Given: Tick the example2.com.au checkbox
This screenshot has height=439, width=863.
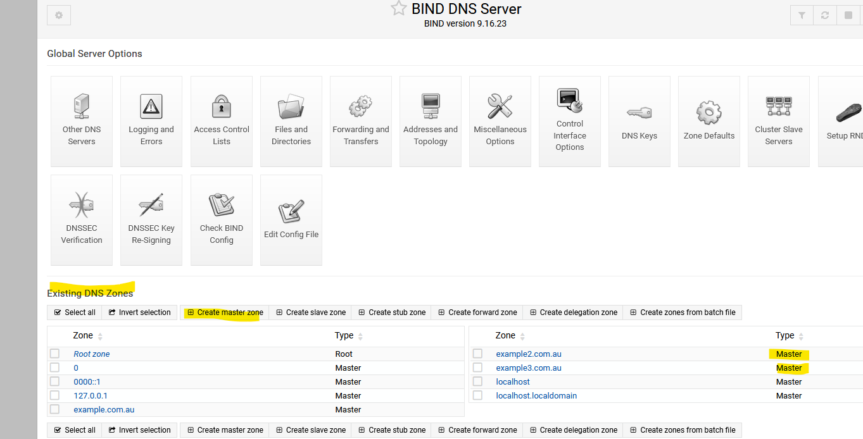Looking at the screenshot, I should 477,354.
